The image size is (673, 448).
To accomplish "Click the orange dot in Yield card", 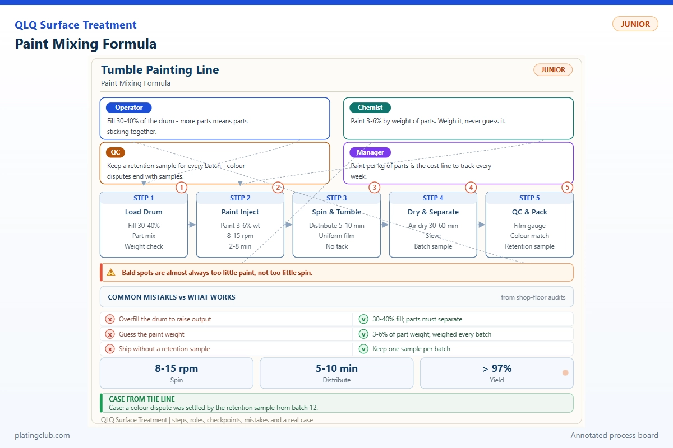I will coord(565,373).
